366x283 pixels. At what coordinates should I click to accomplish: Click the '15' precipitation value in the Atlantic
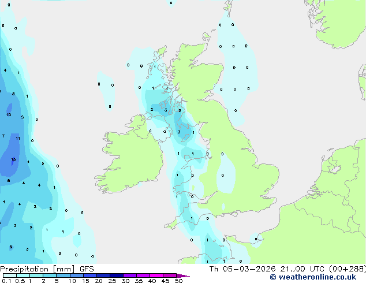click(x=13, y=159)
